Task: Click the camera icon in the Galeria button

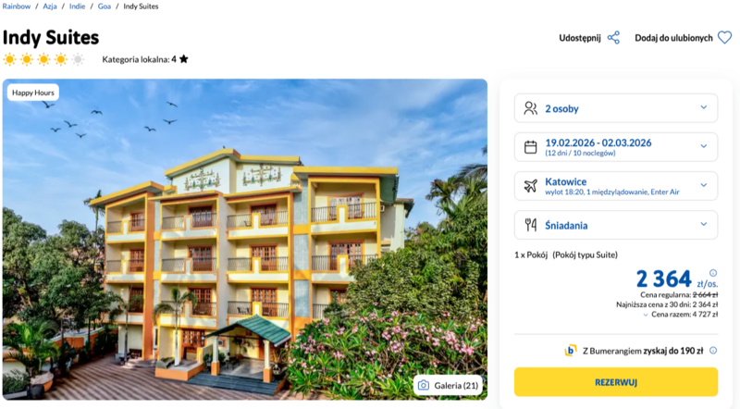Action: (424, 385)
